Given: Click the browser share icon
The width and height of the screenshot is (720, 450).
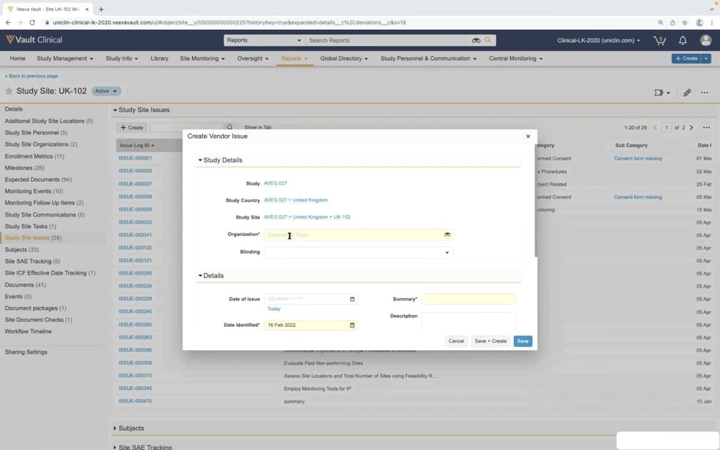Looking at the screenshot, I should pyautogui.click(x=672, y=22).
